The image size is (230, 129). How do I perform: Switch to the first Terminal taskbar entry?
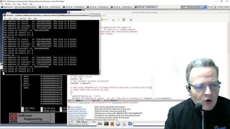tap(50, 7)
